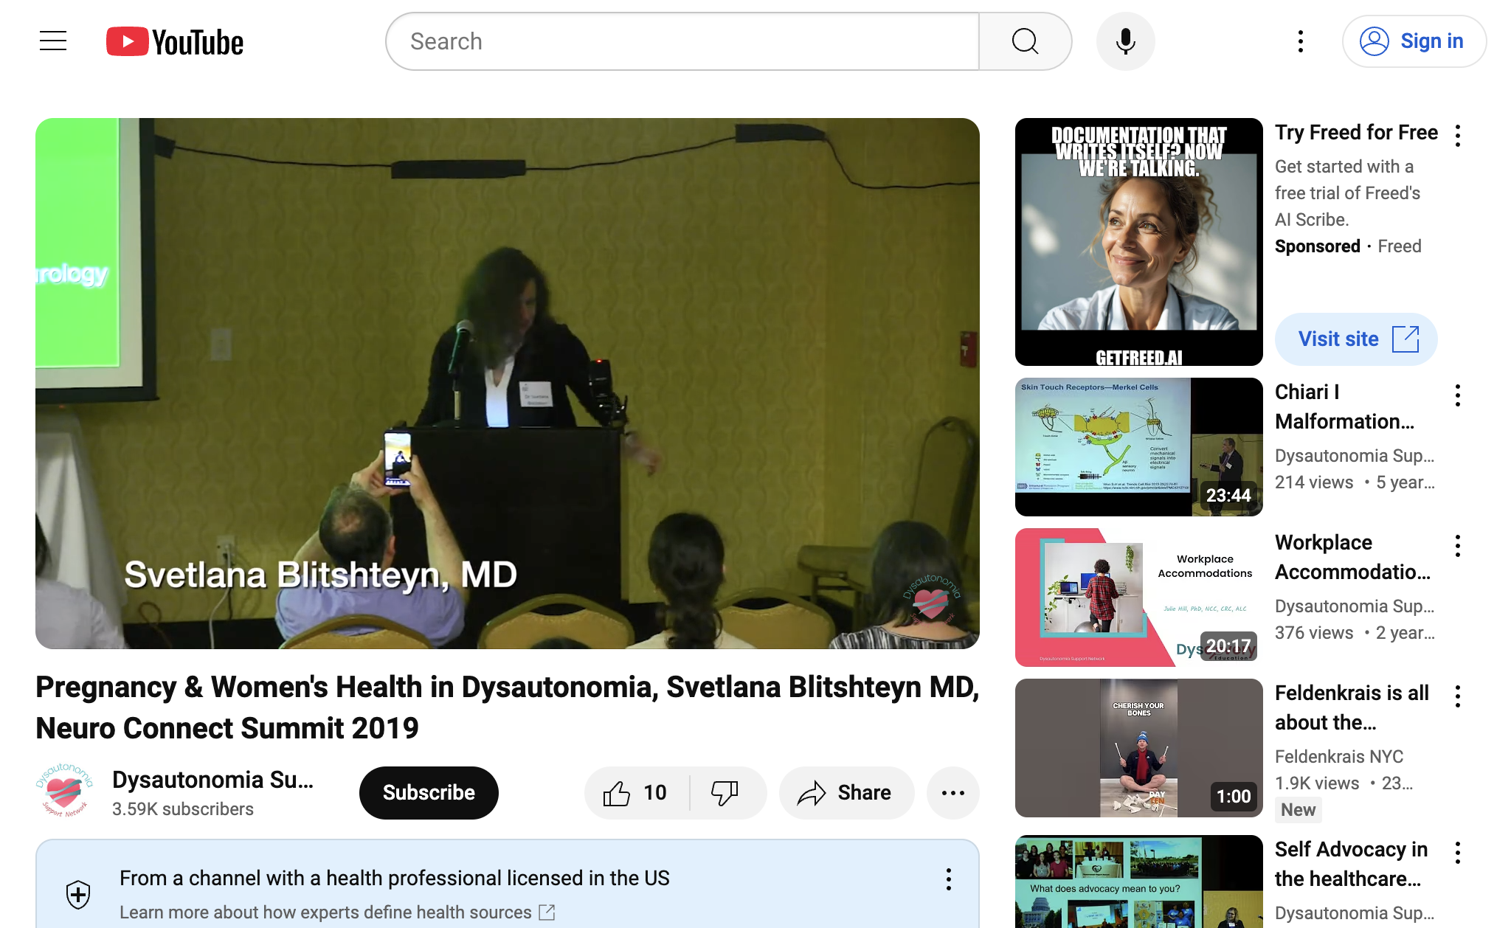The image size is (1511, 928).
Task: Click the video player frame
Action: (508, 384)
